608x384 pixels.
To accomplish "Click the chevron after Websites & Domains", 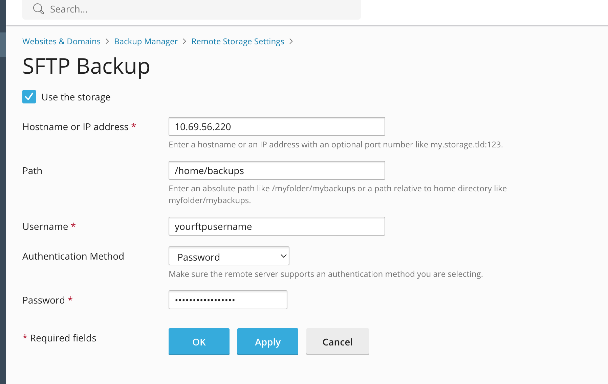I will pos(107,41).
